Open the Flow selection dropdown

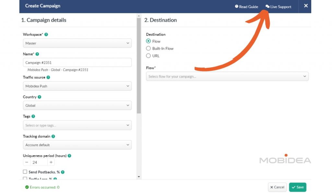[x=227, y=76]
